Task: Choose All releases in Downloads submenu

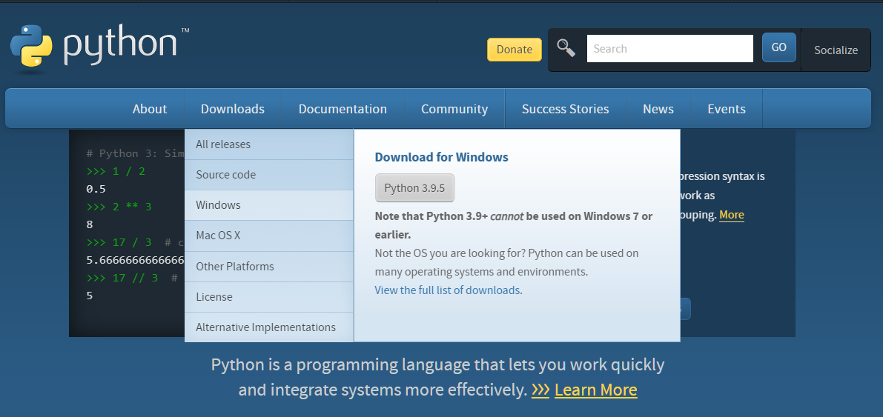Action: click(x=223, y=144)
